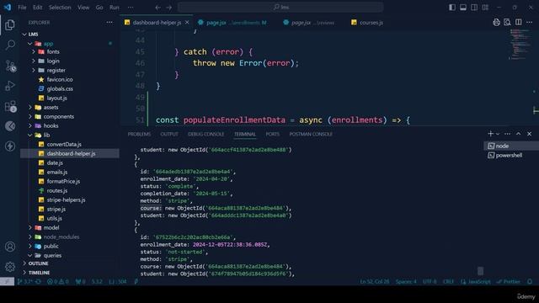539x303 pixels.
Task: Collapse the LMS root folder
Action: click(x=24, y=35)
